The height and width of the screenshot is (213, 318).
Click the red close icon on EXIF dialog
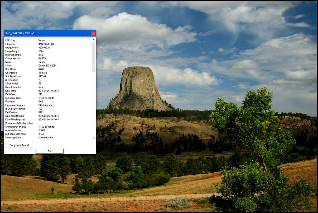(93, 33)
